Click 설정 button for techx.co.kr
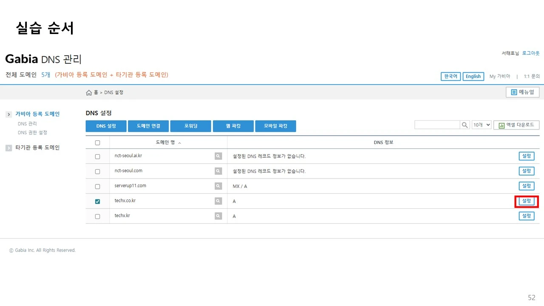The height and width of the screenshot is (306, 544). point(527,201)
